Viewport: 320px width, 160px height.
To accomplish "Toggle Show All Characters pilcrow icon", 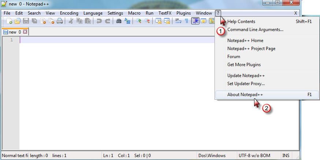I will pos(186,21).
